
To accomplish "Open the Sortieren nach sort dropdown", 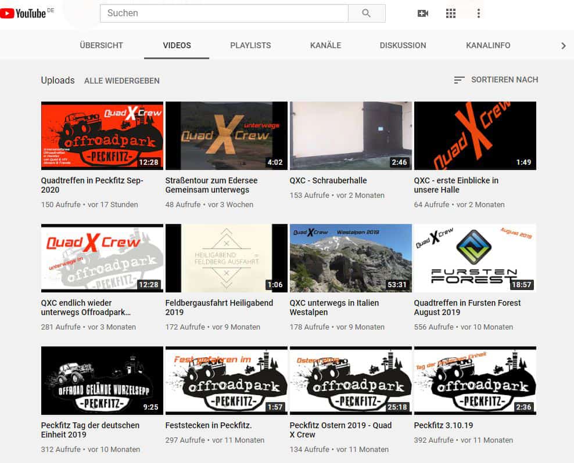I will click(496, 79).
